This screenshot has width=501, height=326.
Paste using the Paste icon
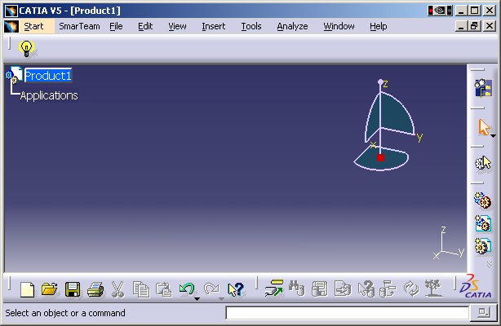tap(163, 289)
